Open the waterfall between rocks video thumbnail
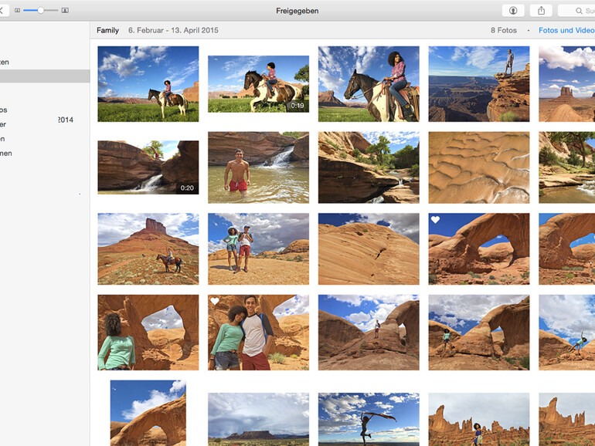Viewport: 595px width, 446px height. [148, 167]
